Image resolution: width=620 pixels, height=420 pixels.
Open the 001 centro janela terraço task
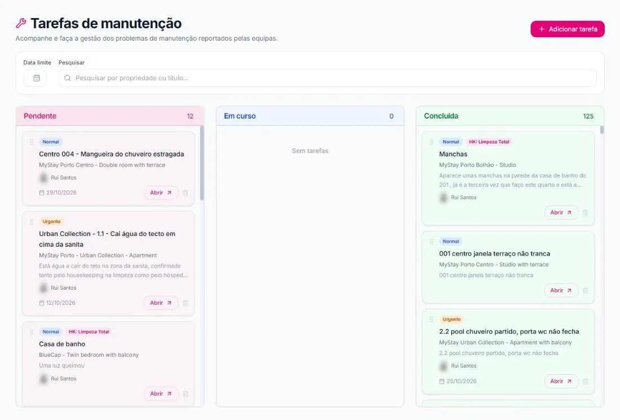point(561,291)
